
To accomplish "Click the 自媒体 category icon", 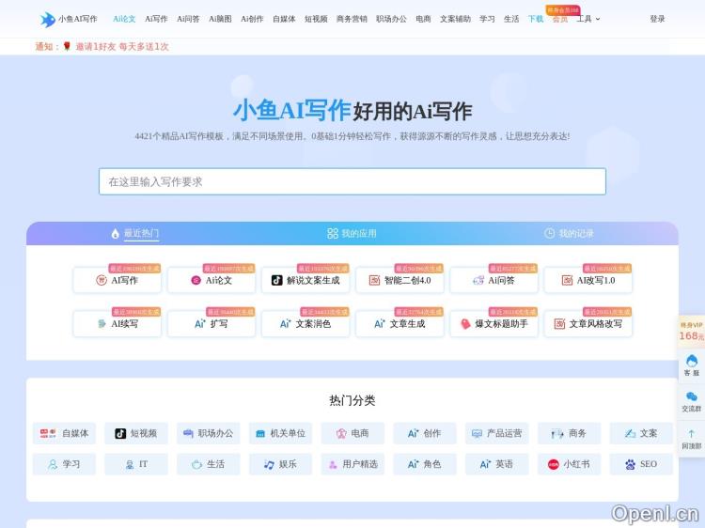I will point(48,433).
